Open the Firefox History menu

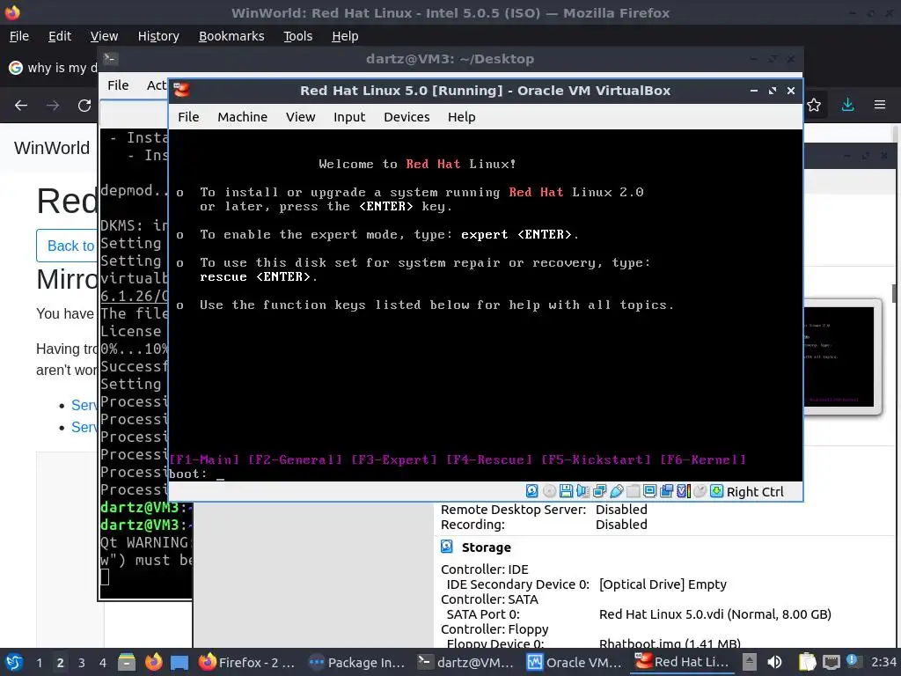[x=158, y=36]
